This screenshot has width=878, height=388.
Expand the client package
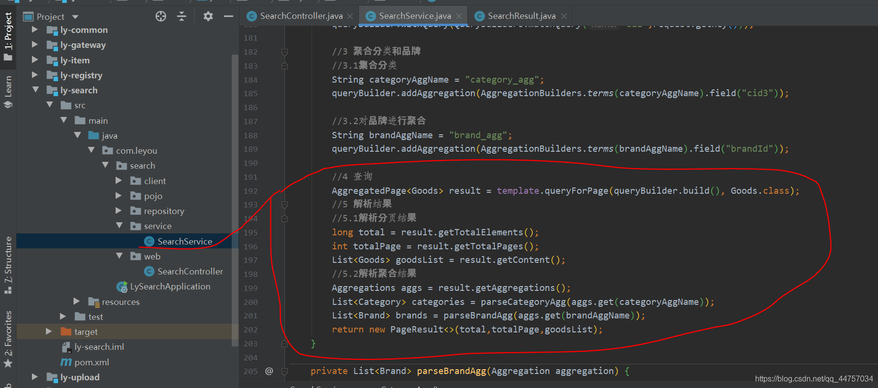tap(119, 181)
